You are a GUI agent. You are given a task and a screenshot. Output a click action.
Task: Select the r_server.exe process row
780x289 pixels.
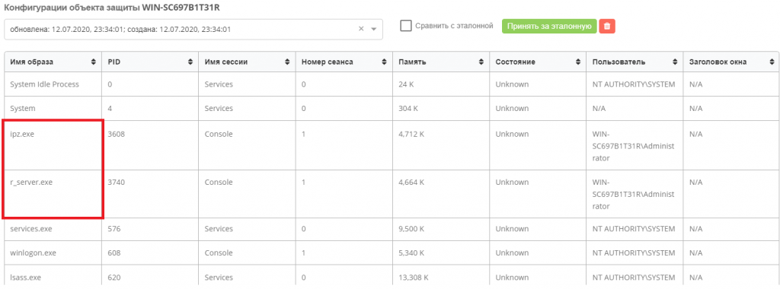(x=389, y=195)
